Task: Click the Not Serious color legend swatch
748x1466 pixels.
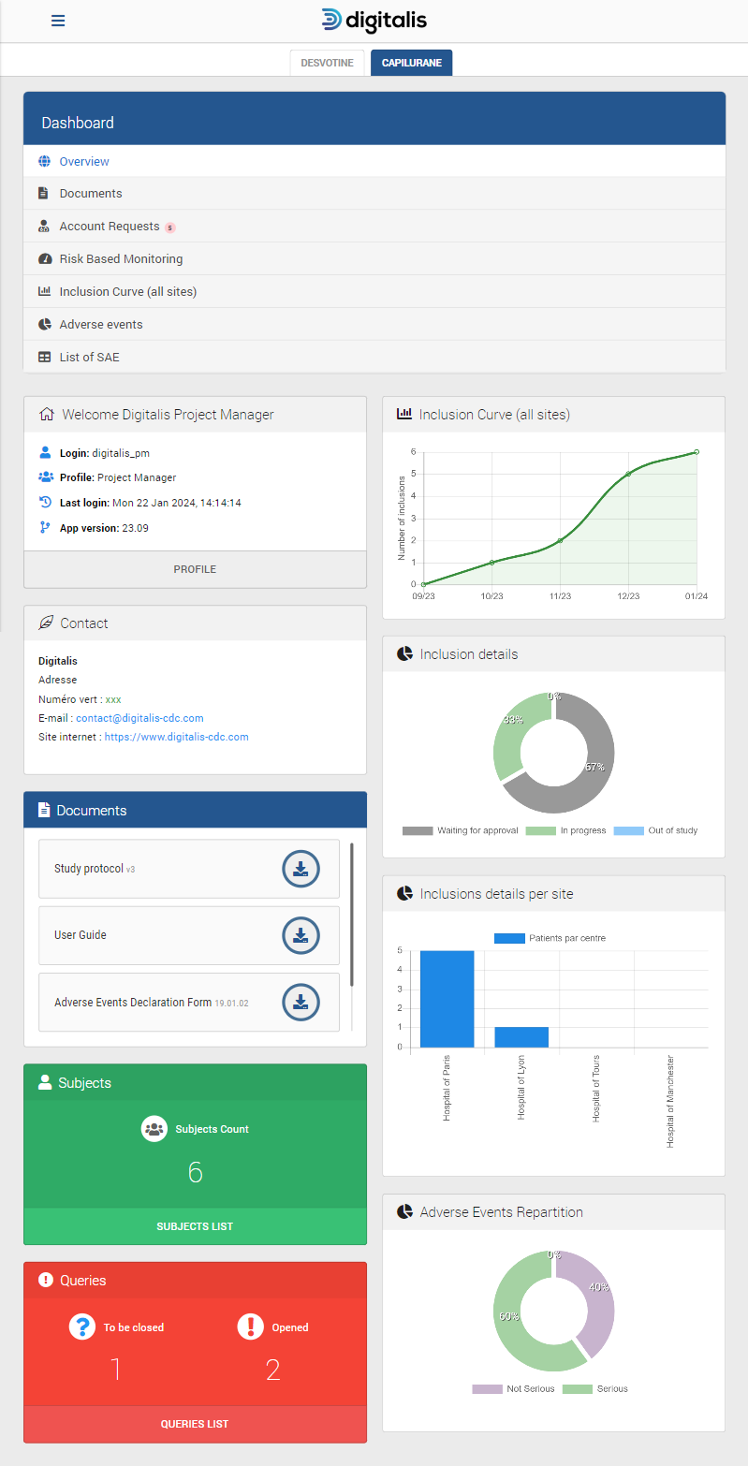Action: [x=488, y=1389]
